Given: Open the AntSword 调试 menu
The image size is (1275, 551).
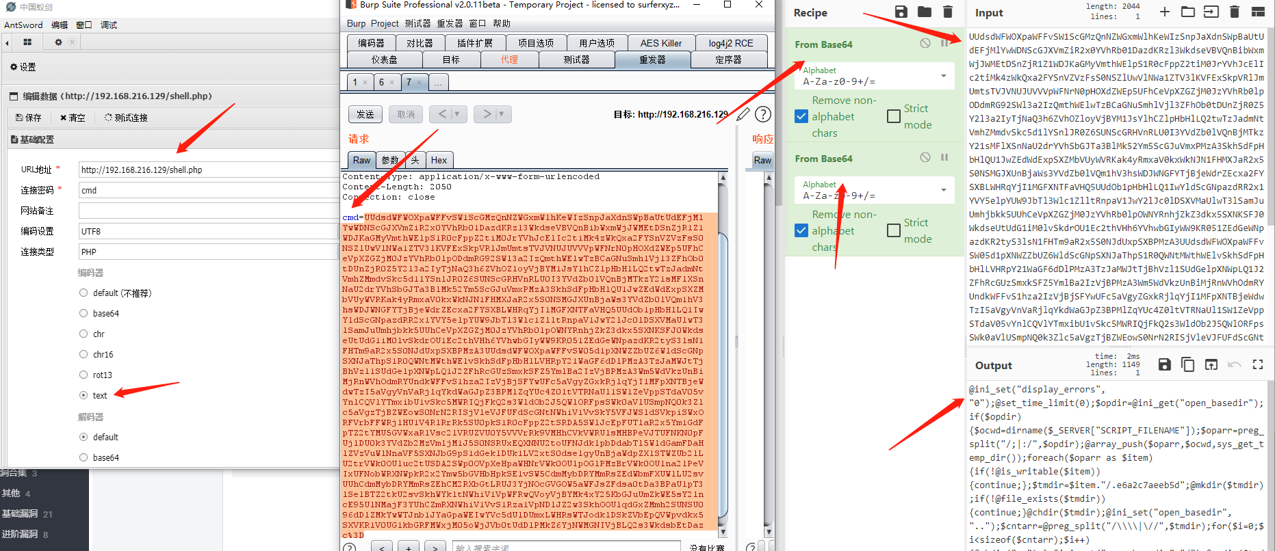Looking at the screenshot, I should point(109,25).
